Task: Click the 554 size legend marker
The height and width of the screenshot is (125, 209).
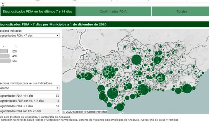Action: (5, 61)
